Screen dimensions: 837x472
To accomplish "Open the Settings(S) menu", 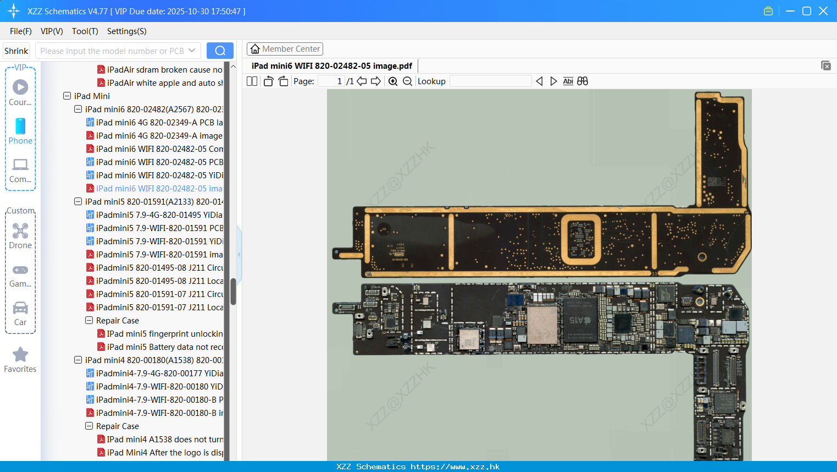I will pos(127,31).
